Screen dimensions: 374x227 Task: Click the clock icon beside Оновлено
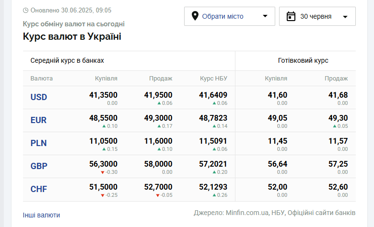click(x=25, y=10)
